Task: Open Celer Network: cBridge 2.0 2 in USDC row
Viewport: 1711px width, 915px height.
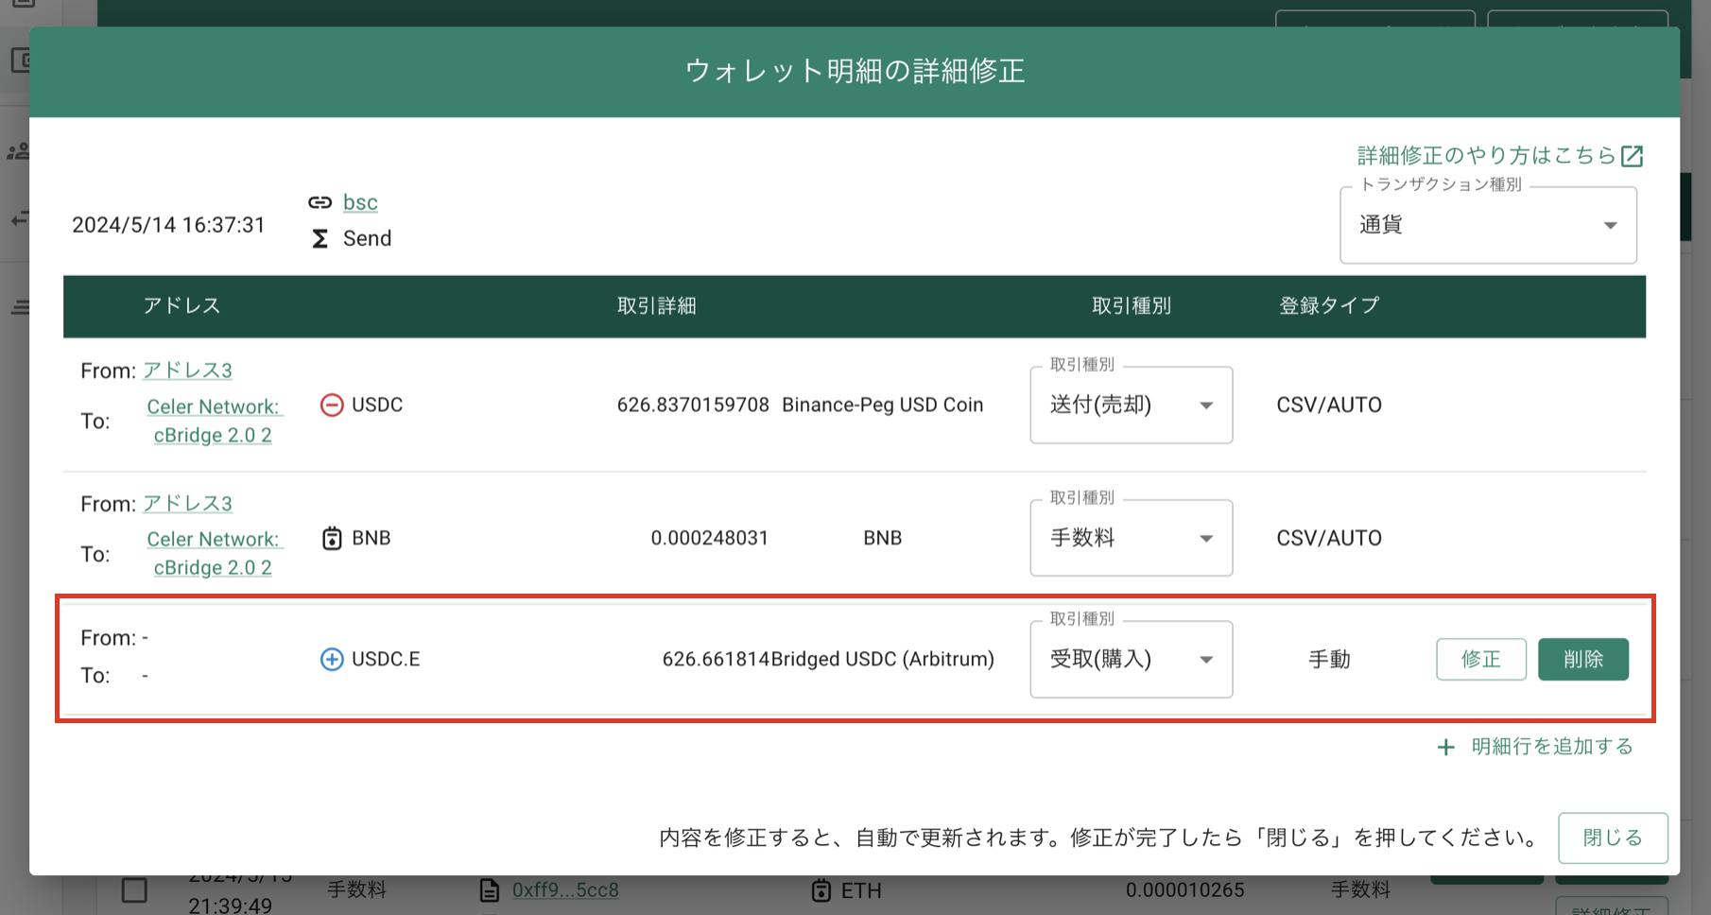Action: click(214, 421)
